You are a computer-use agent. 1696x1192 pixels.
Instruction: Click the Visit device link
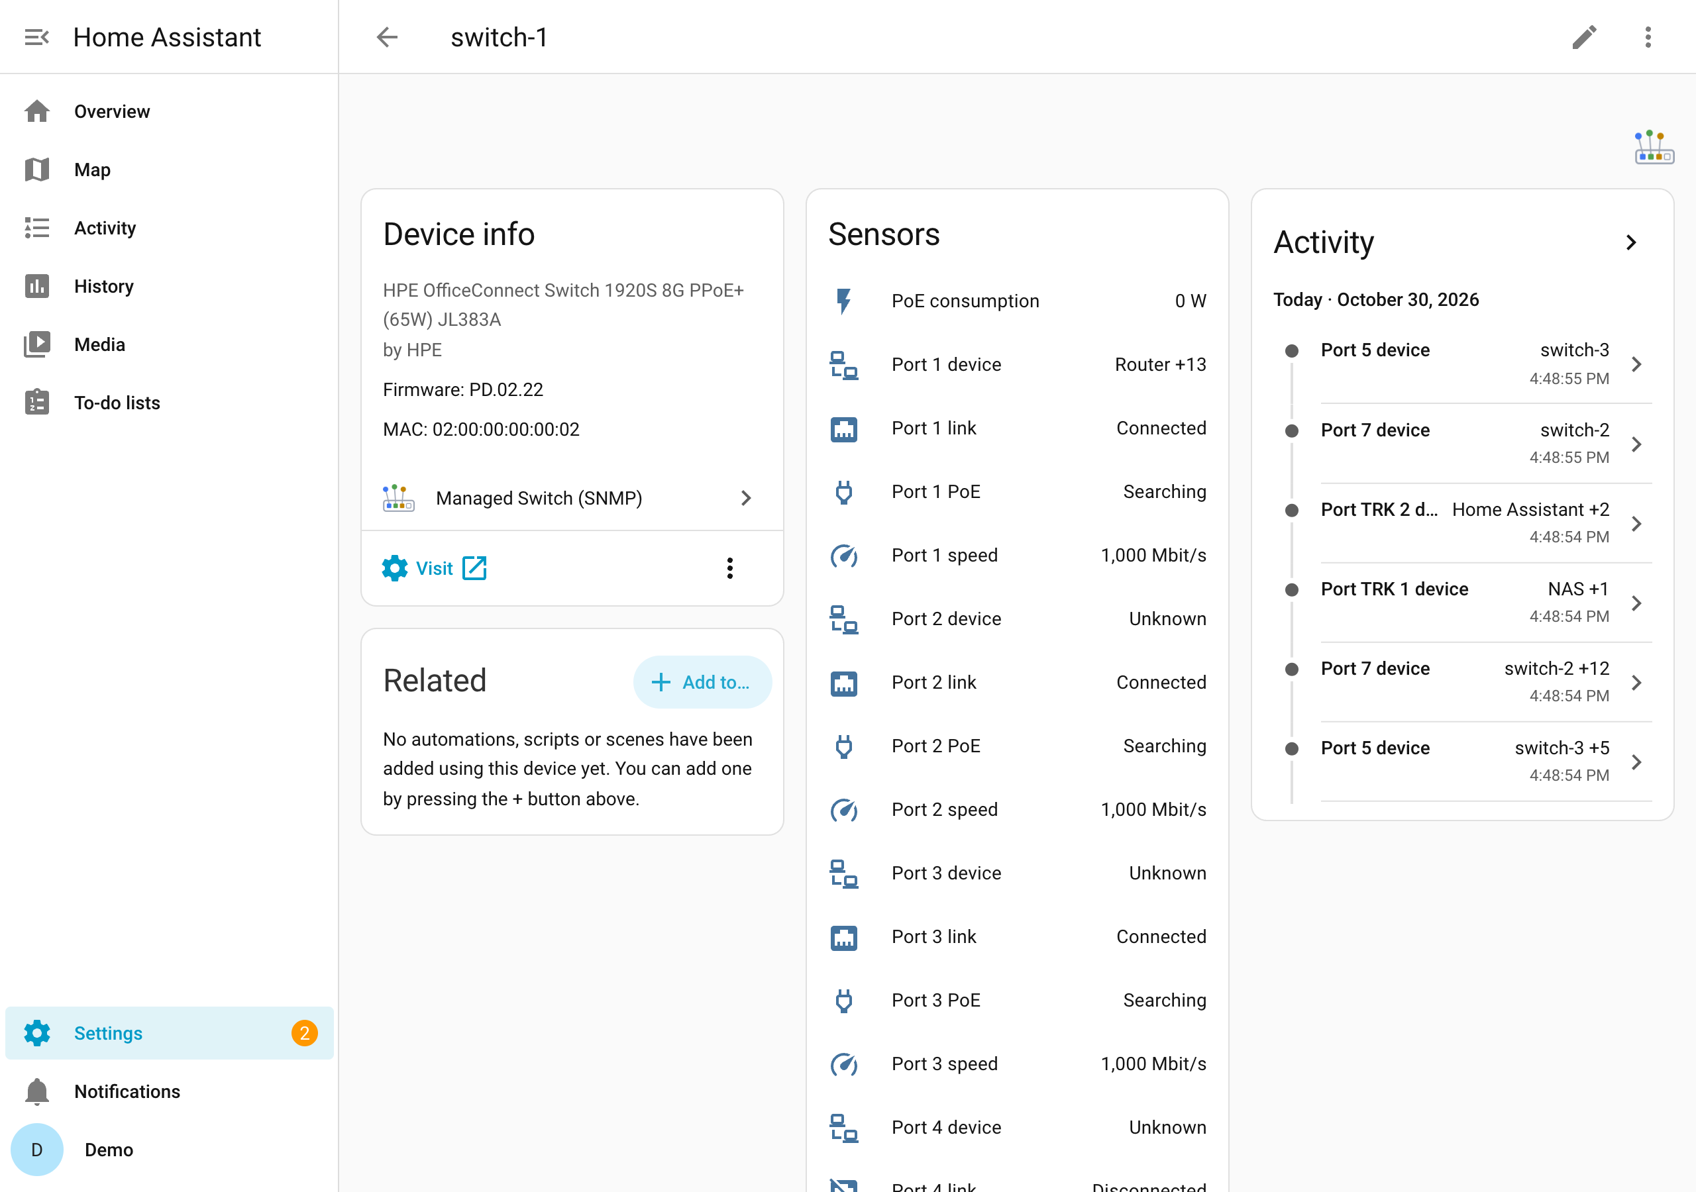tap(435, 568)
